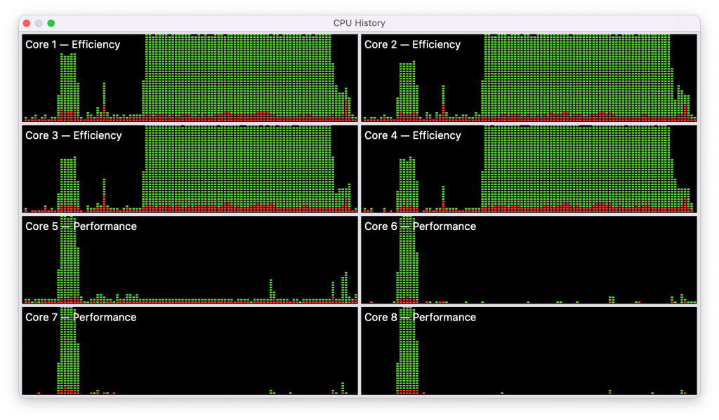Click the large green usage block in Core 4
The image size is (719, 420).
click(576, 168)
